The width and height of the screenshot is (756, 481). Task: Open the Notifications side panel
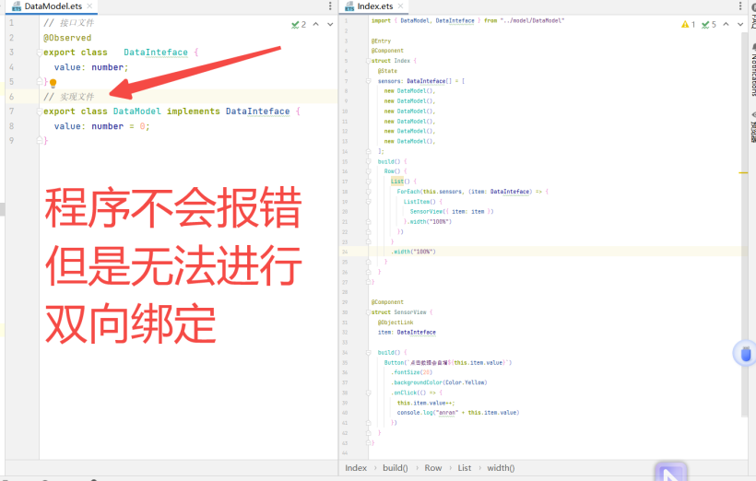point(753,70)
